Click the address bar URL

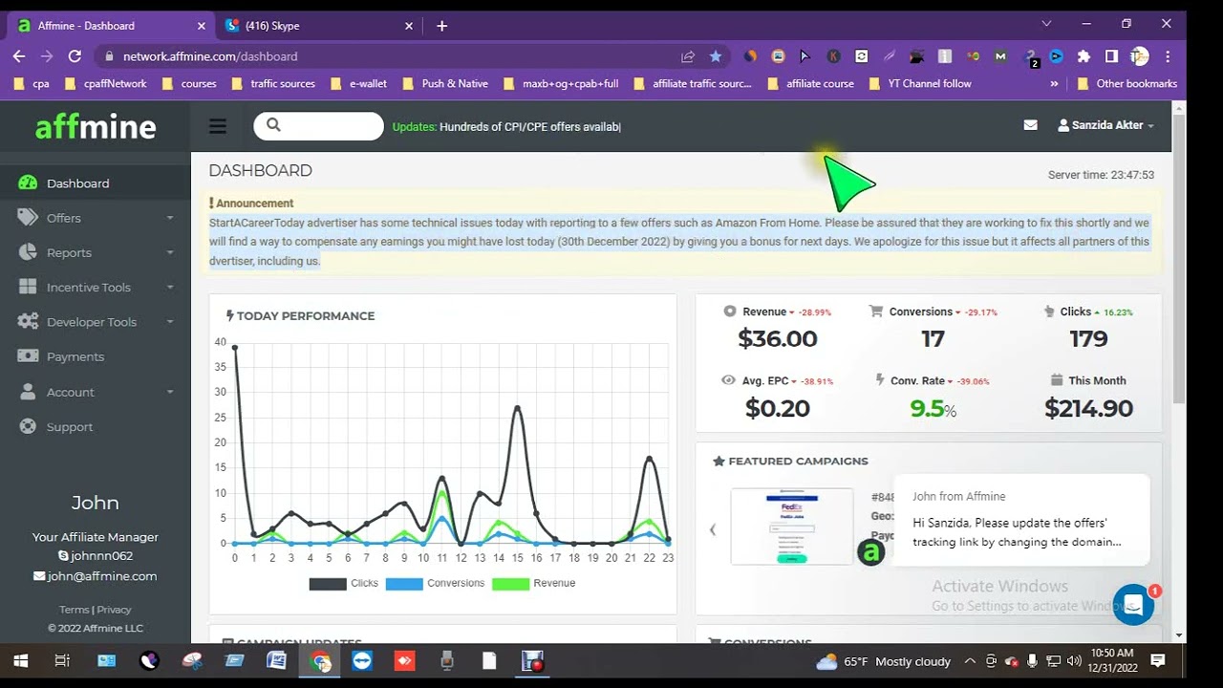click(210, 56)
